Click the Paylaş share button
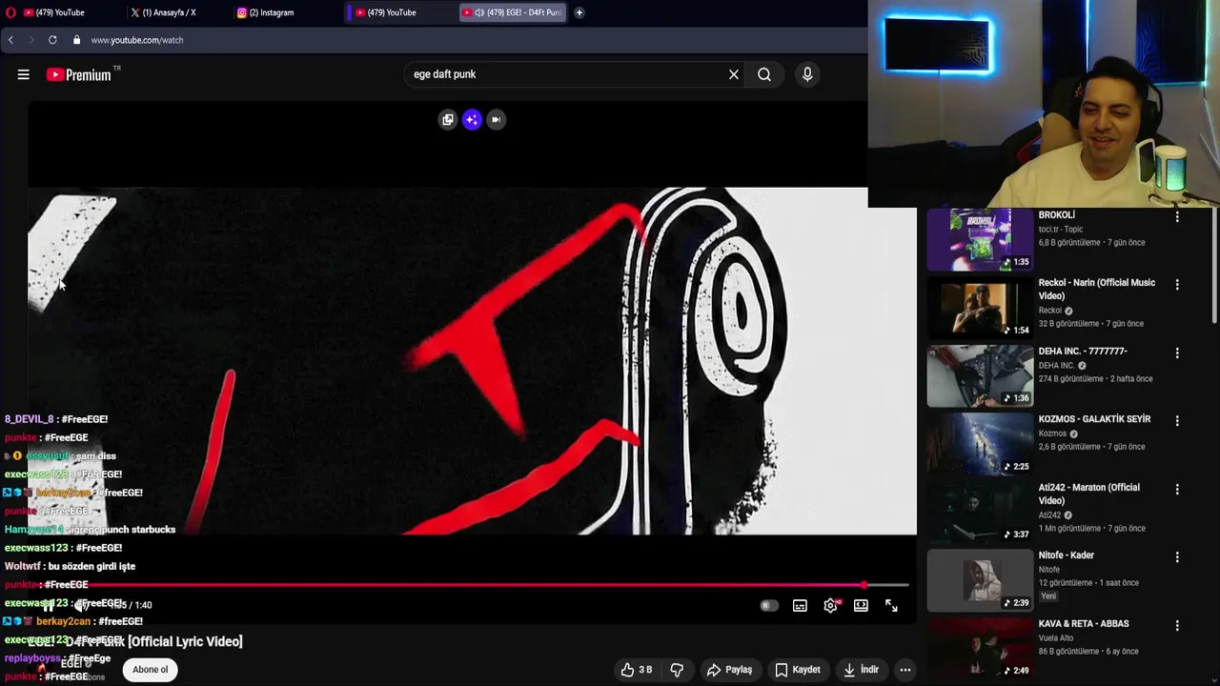This screenshot has width=1220, height=686. (x=729, y=670)
